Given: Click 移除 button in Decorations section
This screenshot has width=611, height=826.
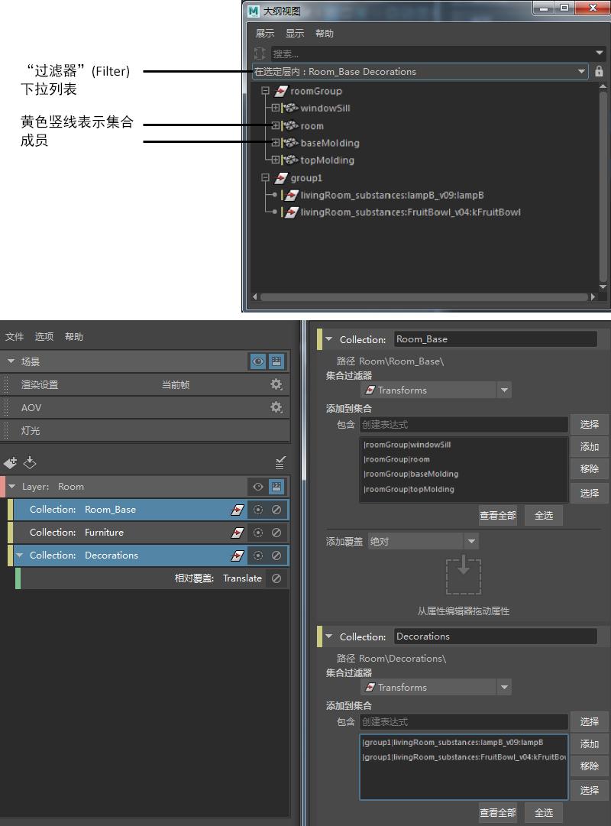Looking at the screenshot, I should click(x=590, y=766).
